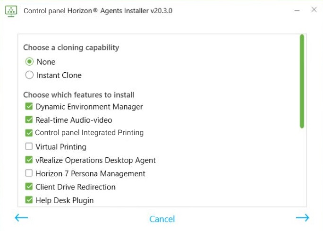The height and width of the screenshot is (231, 323).
Task: Proceed with the right arrow
Action: [302, 218]
